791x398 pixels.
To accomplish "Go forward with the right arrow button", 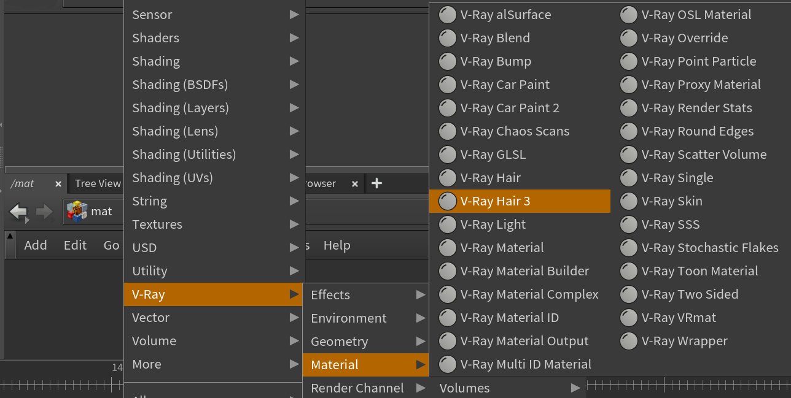I will [x=44, y=212].
